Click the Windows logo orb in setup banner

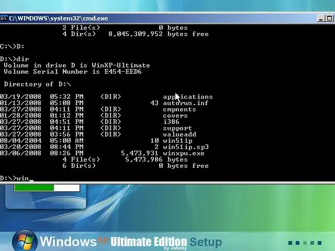point(25,241)
